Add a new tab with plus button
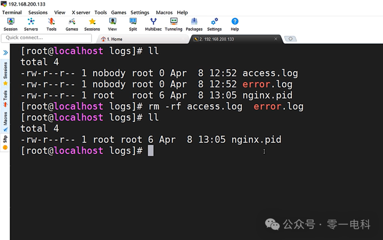Viewport: 383px width, 240px height. click(290, 39)
